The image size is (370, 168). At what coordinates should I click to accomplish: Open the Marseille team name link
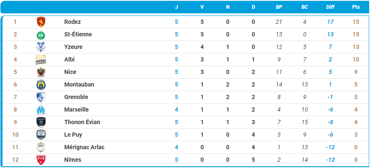point(76,109)
